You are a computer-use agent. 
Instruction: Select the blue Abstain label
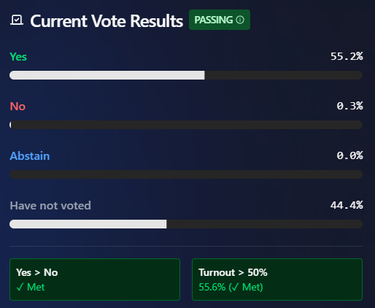[x=30, y=156]
